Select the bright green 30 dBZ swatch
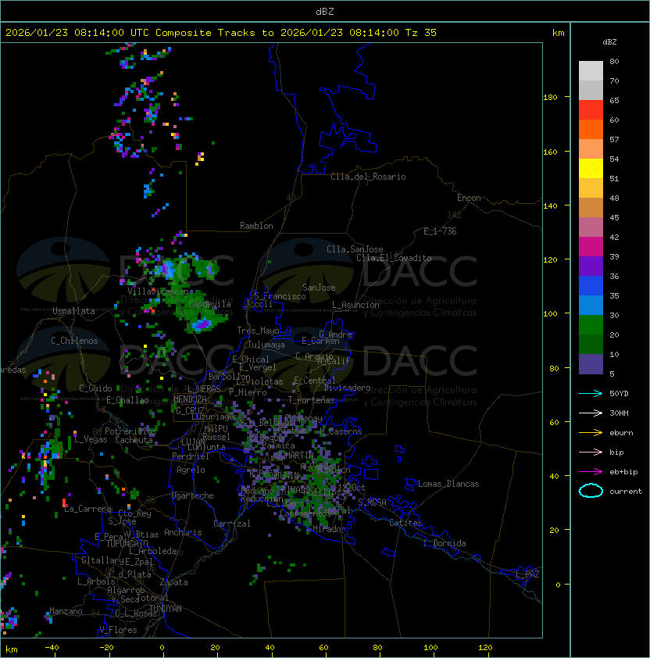The width and height of the screenshot is (650, 658). (591, 324)
